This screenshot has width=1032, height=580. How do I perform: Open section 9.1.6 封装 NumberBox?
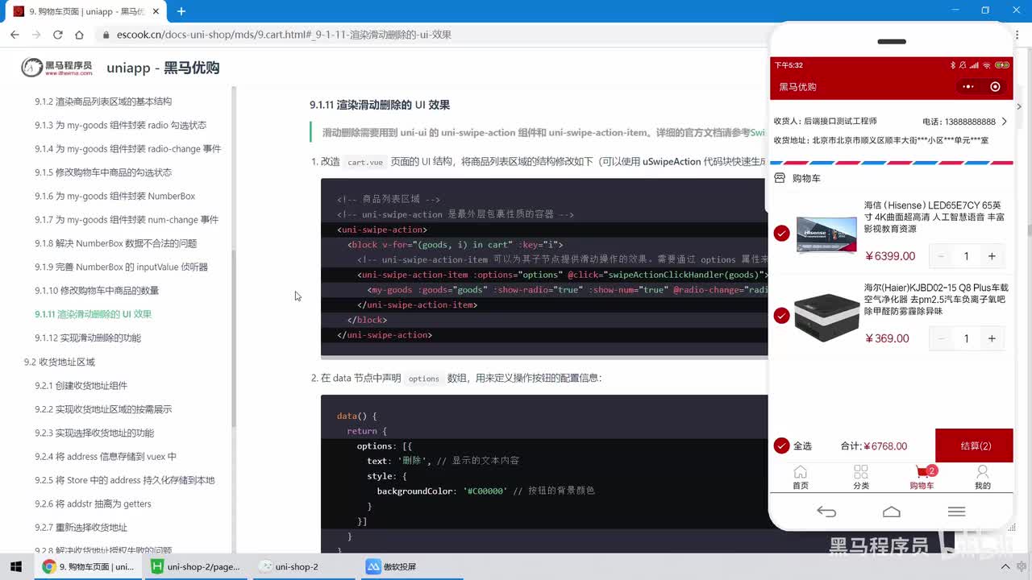115,196
